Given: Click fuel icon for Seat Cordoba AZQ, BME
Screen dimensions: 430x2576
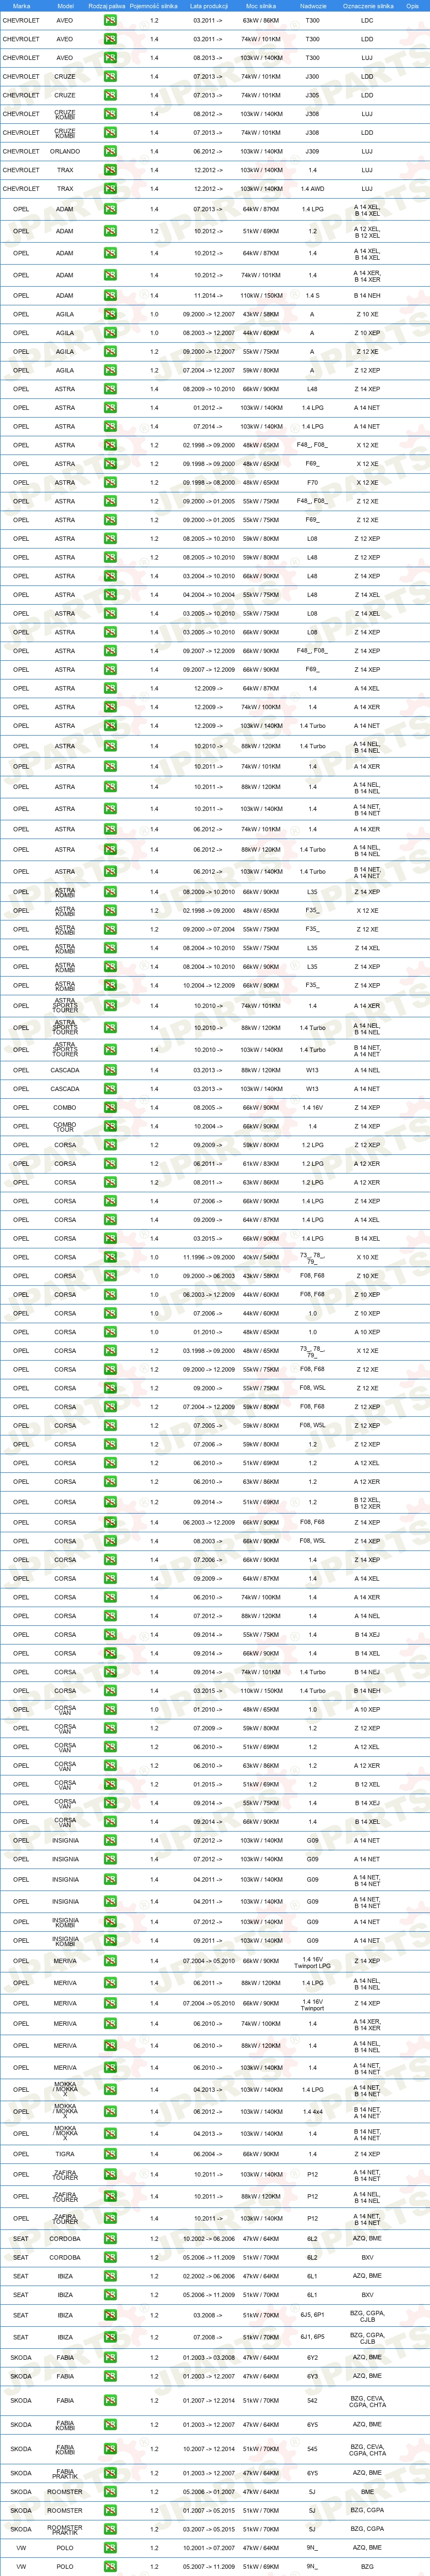Looking at the screenshot, I should coord(110,2239).
